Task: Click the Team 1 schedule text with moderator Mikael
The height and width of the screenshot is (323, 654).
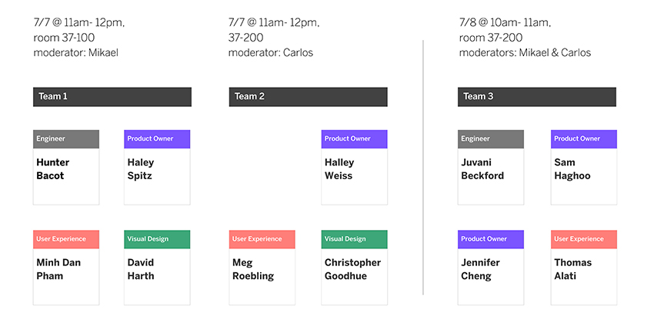Action: pos(78,38)
